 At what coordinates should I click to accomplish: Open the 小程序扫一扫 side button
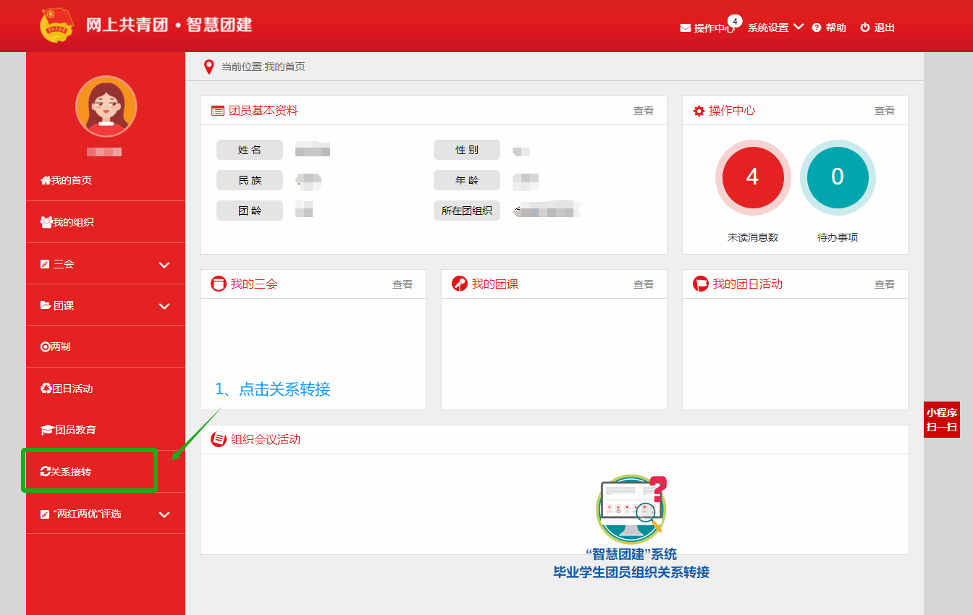coord(942,420)
